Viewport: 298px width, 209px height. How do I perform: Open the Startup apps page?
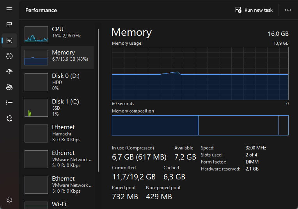(x=9, y=72)
